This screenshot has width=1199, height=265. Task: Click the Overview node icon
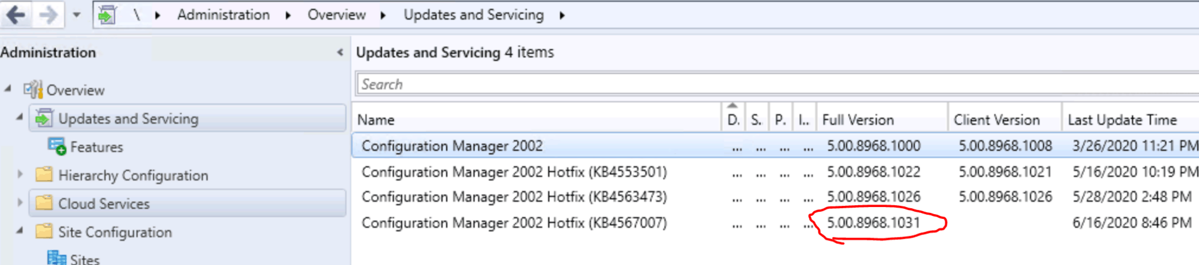coord(33,90)
